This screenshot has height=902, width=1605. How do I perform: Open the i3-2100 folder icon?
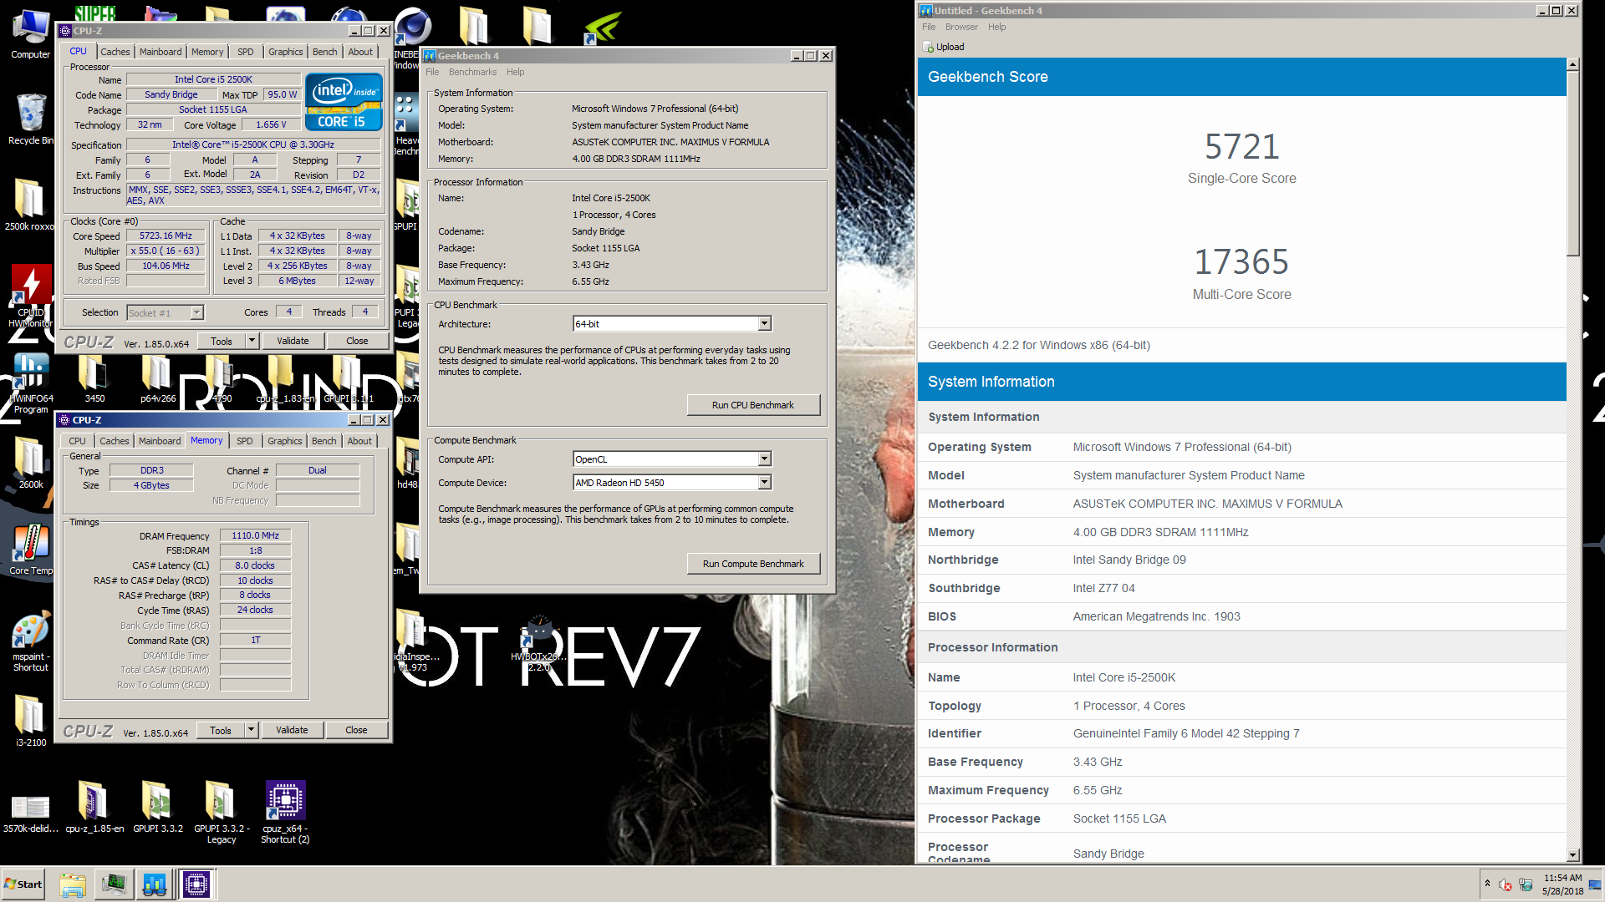(x=30, y=721)
